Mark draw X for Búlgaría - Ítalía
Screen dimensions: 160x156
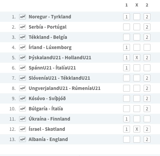click(x=137, y=109)
